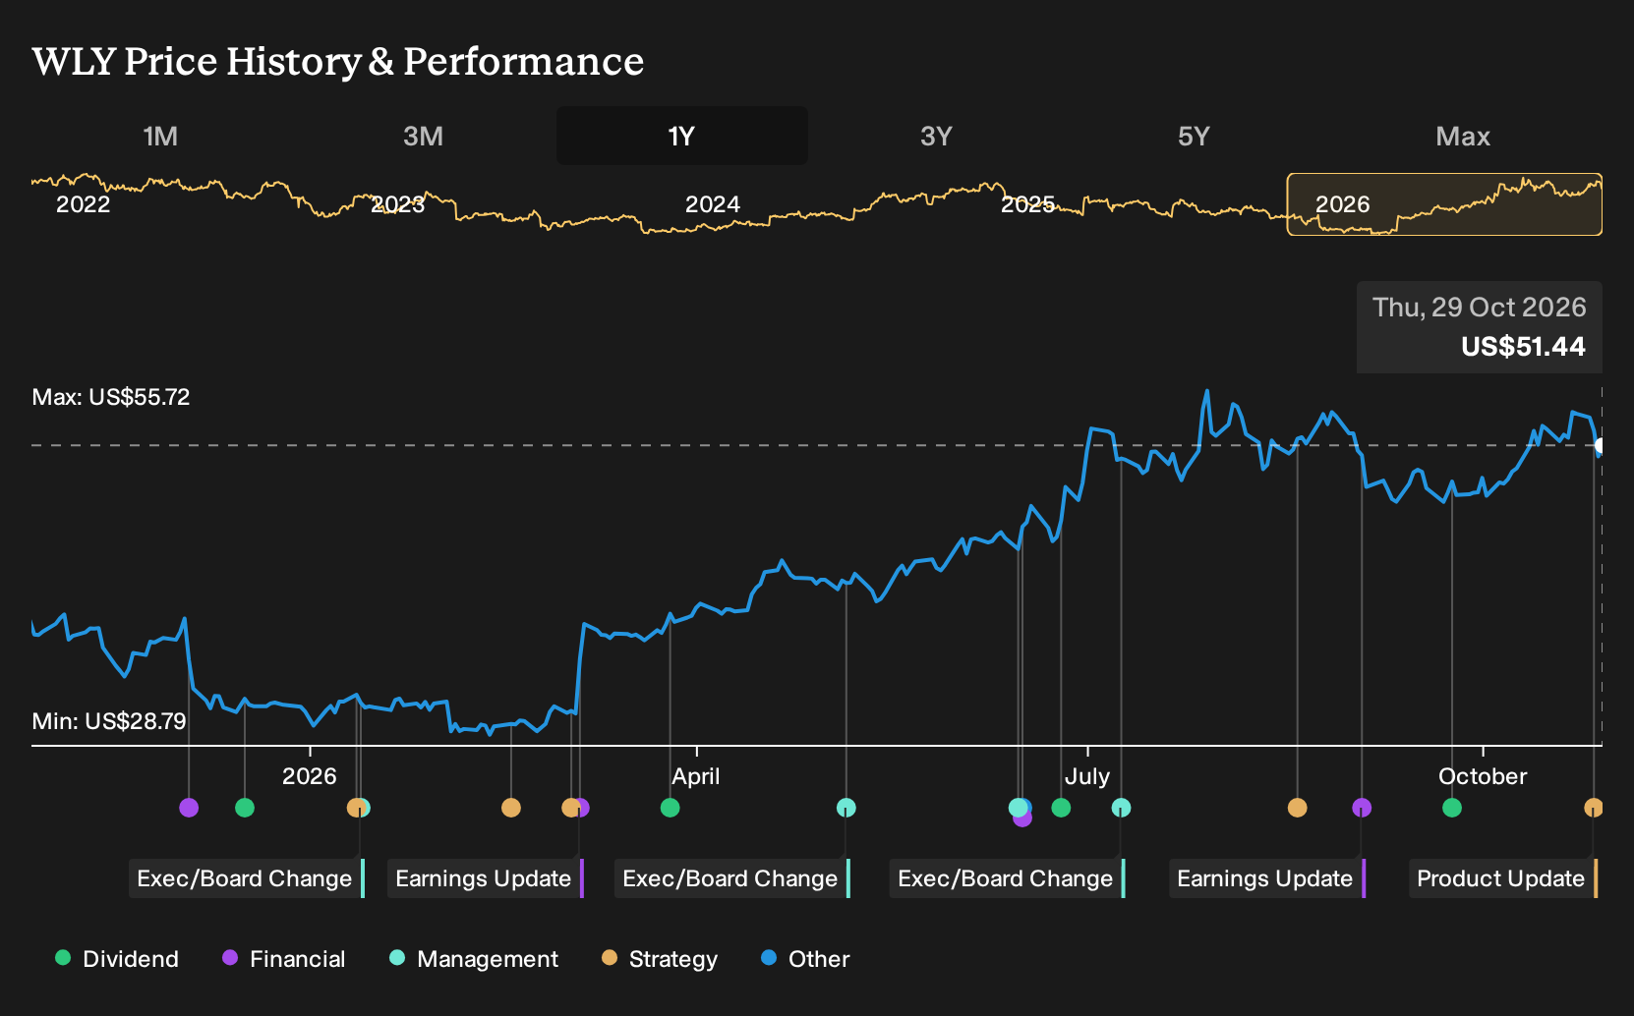Switch to the 1M time range tab

coord(160,136)
